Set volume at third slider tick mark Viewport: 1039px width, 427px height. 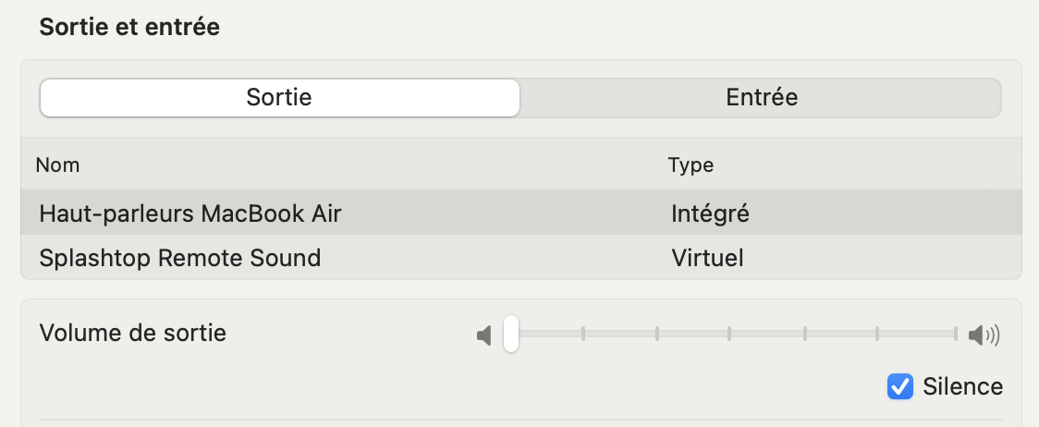point(729,334)
